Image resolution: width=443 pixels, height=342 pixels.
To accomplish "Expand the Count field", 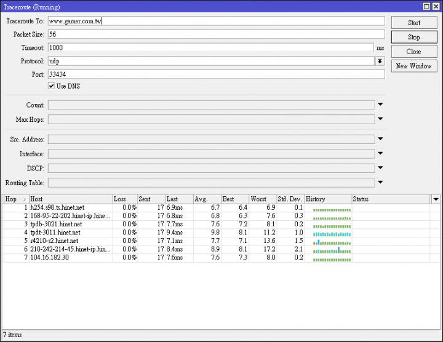I will click(380, 105).
